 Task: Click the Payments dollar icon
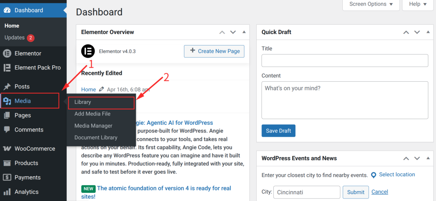pos(7,178)
